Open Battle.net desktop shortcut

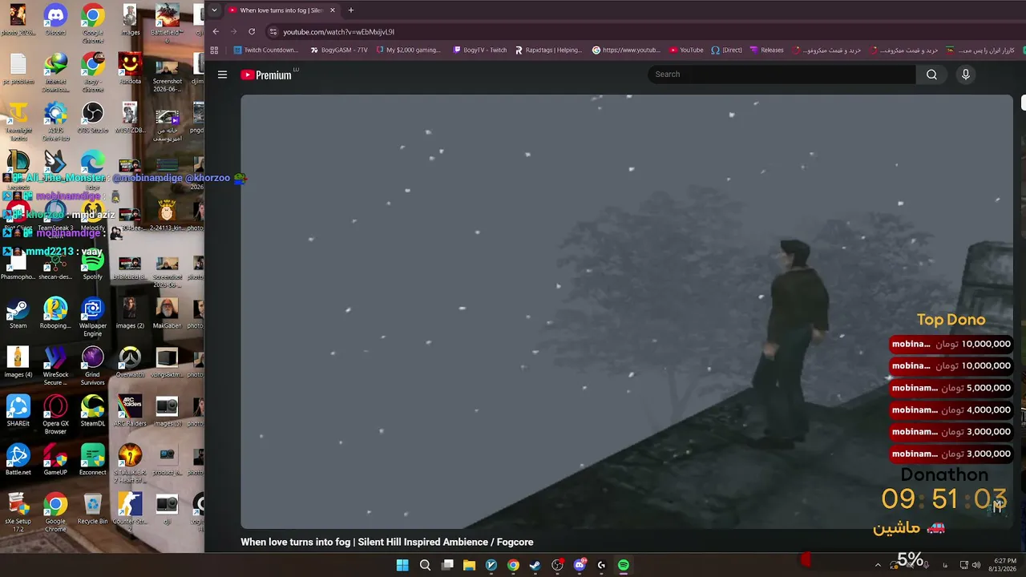(x=18, y=460)
